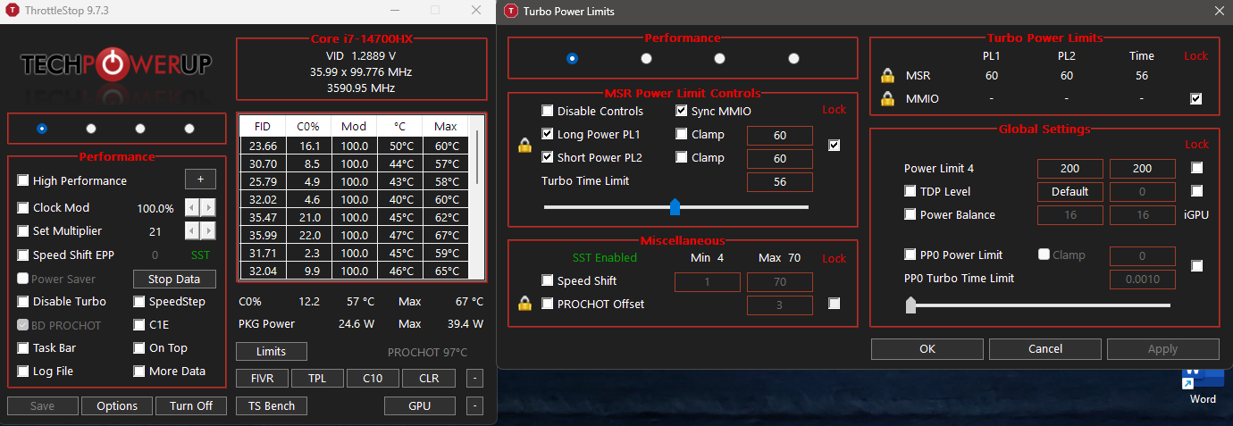The height and width of the screenshot is (426, 1233).
Task: Enable the C1E checkbox
Action: pyautogui.click(x=139, y=325)
